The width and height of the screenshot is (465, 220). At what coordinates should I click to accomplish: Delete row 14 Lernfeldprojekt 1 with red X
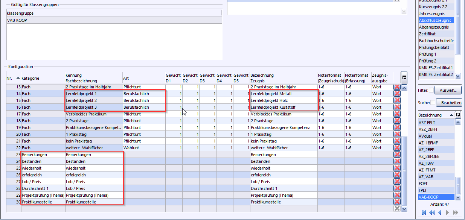(397, 94)
